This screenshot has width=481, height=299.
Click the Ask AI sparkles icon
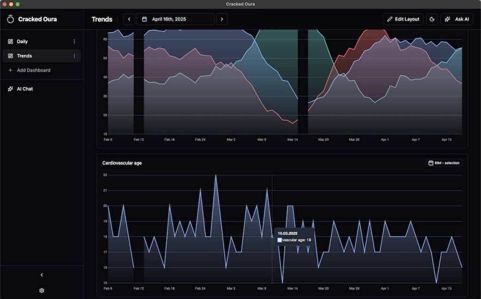coord(447,19)
